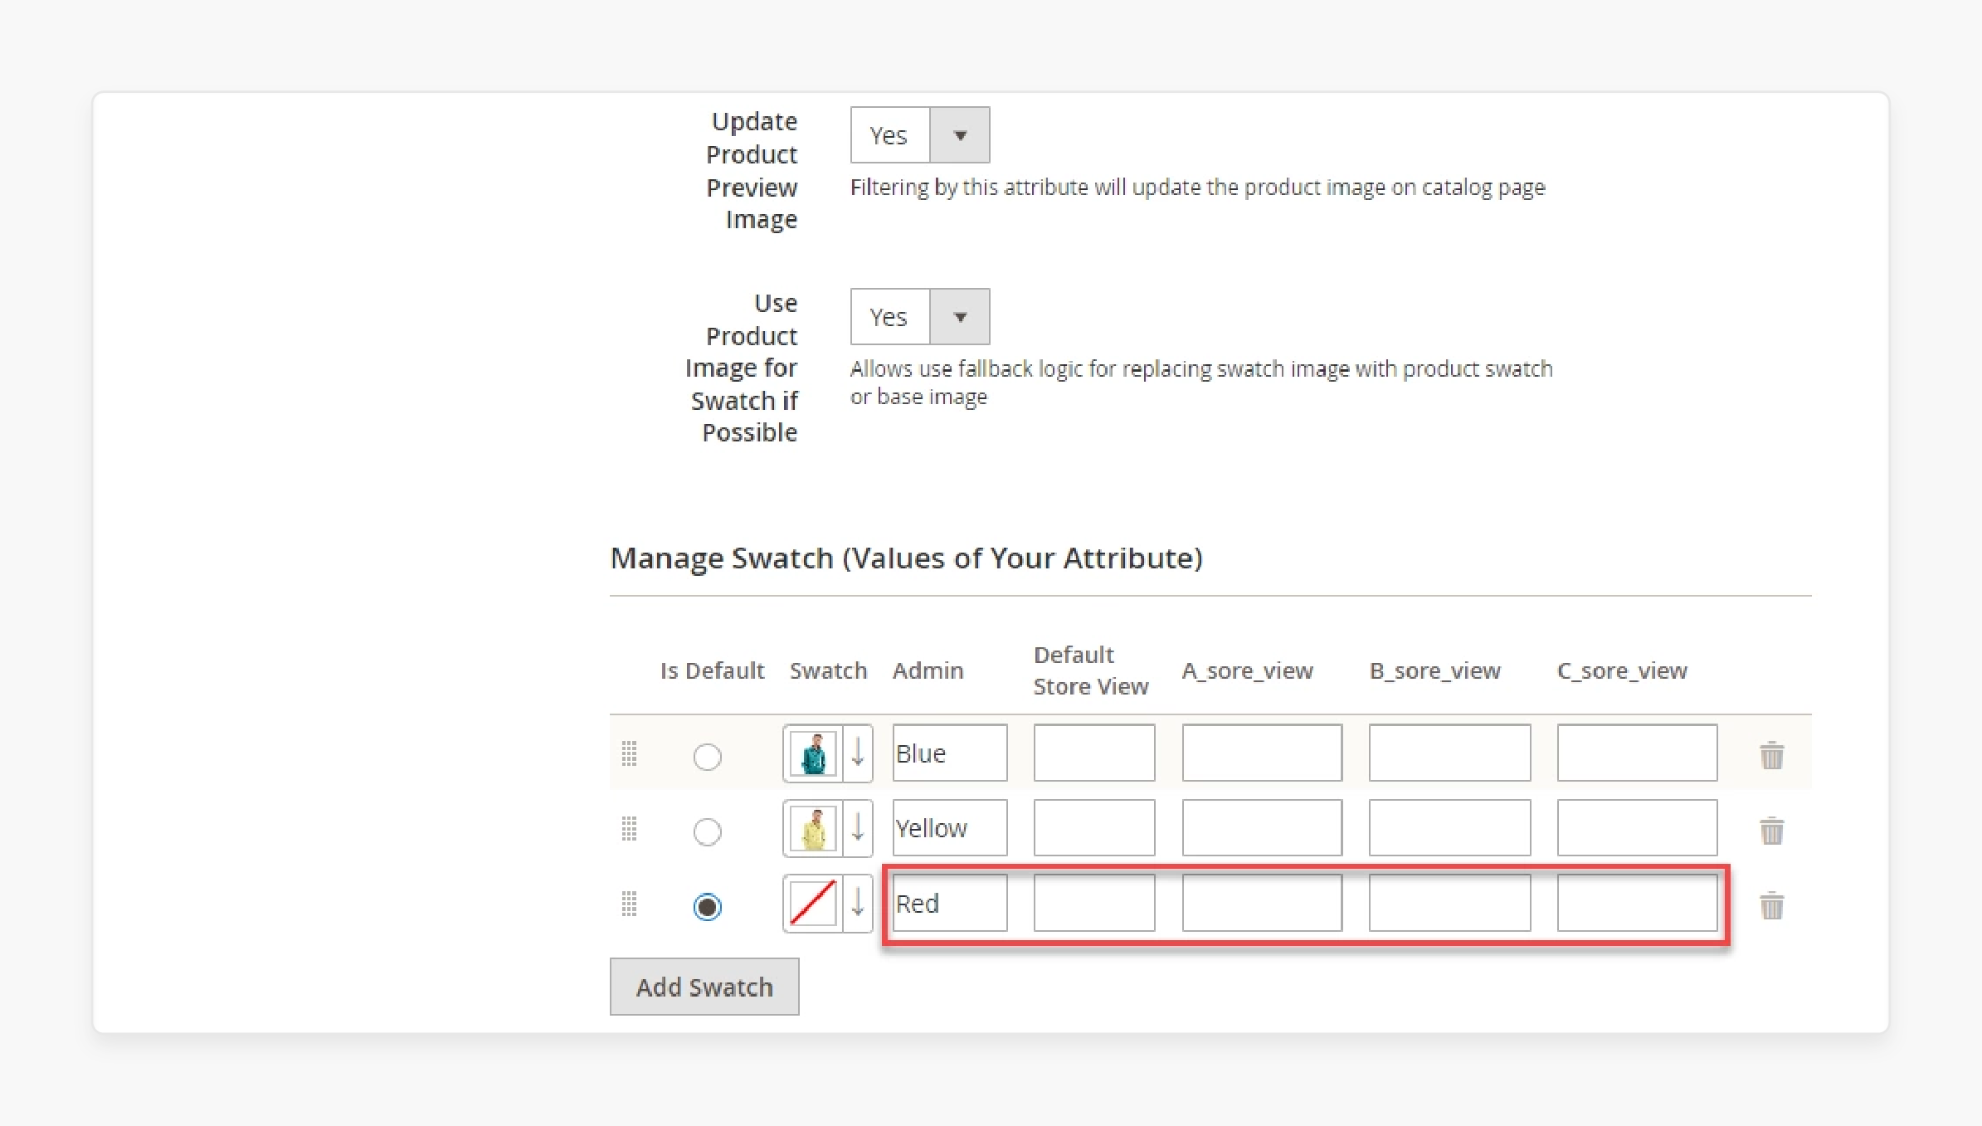This screenshot has width=1982, height=1126.
Task: Click A_sore_view field in Red row
Action: [x=1262, y=903]
